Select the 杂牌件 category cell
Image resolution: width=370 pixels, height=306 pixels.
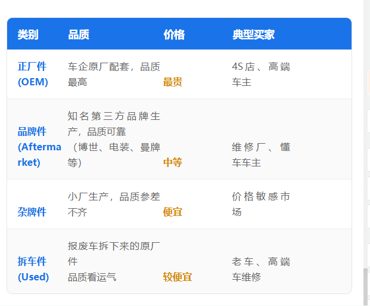pos(32,212)
